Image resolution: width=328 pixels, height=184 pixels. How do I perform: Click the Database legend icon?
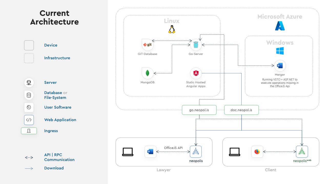pos(29,95)
